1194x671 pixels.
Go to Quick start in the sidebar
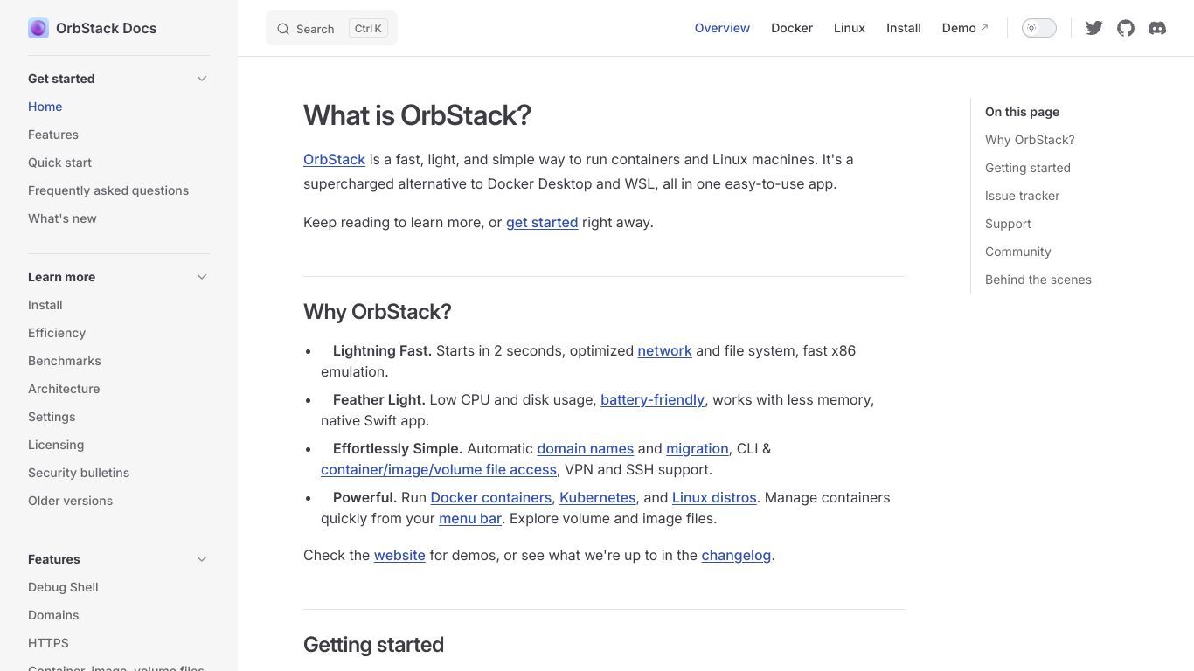coord(59,163)
